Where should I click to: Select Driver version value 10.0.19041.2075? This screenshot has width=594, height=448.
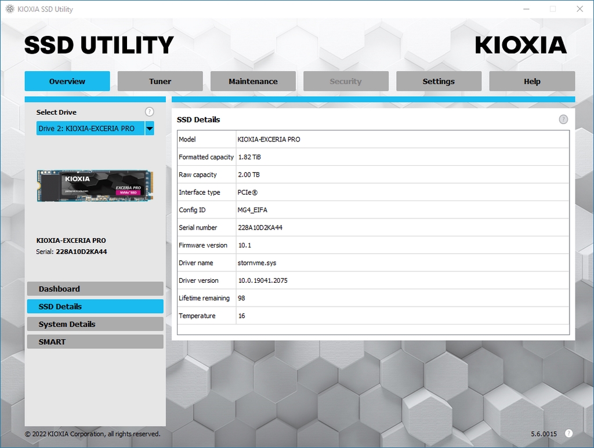(263, 281)
